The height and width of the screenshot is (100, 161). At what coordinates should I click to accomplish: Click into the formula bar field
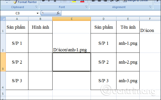coord(111,13)
